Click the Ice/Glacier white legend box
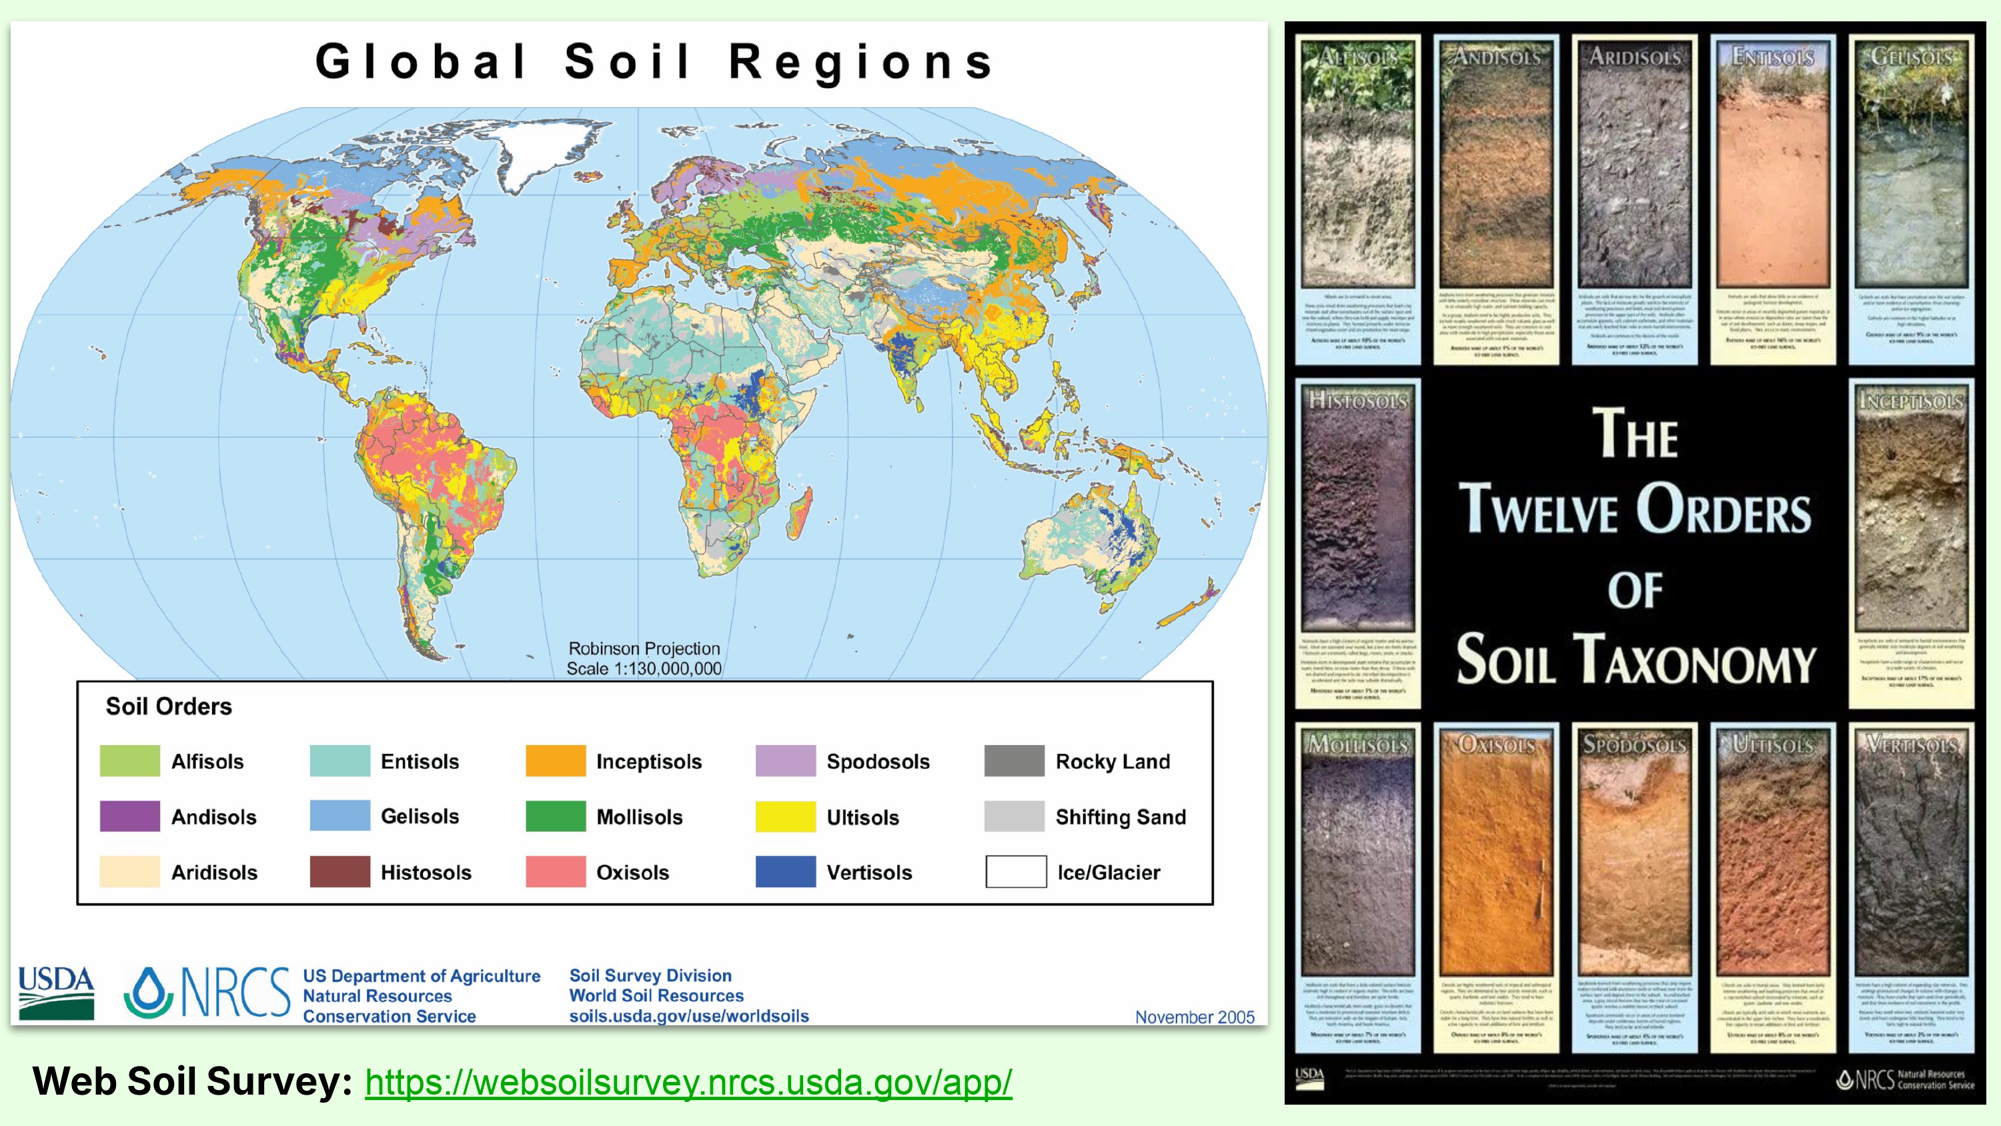This screenshot has width=2001, height=1126. [1015, 872]
